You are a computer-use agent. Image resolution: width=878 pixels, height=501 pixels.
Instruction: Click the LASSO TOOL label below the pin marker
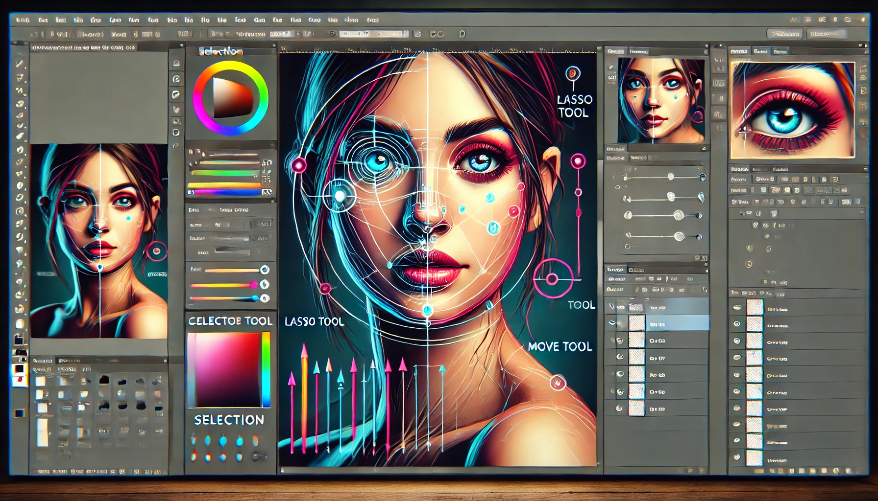click(574, 106)
